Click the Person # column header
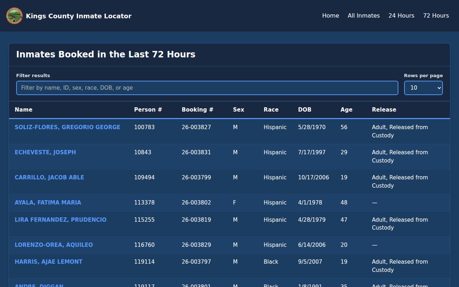Image resolution: width=459 pixels, height=287 pixels. coord(148,110)
